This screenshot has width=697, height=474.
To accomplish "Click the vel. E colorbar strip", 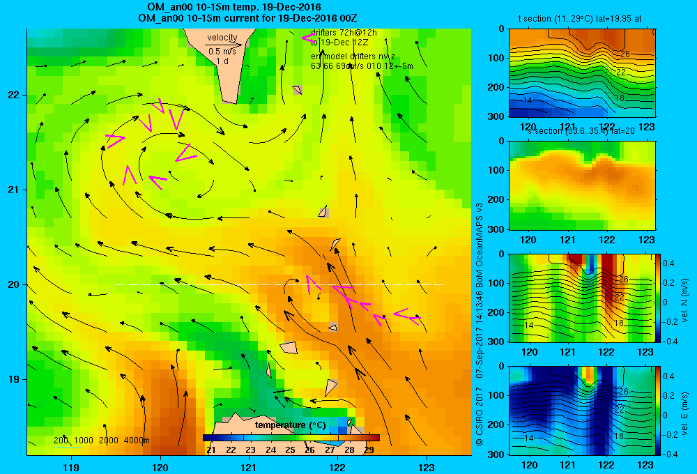I will (x=658, y=411).
